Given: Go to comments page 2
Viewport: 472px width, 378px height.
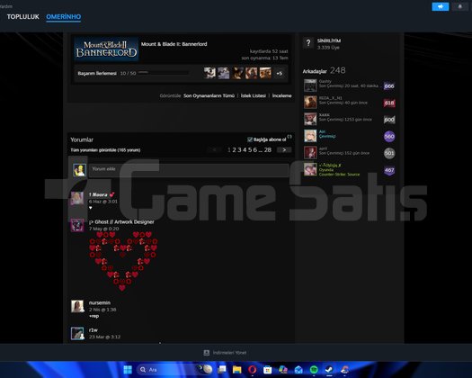Looking at the screenshot, I should 234,149.
